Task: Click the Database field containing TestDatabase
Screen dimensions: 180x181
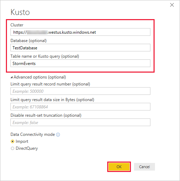Action: coord(80,48)
